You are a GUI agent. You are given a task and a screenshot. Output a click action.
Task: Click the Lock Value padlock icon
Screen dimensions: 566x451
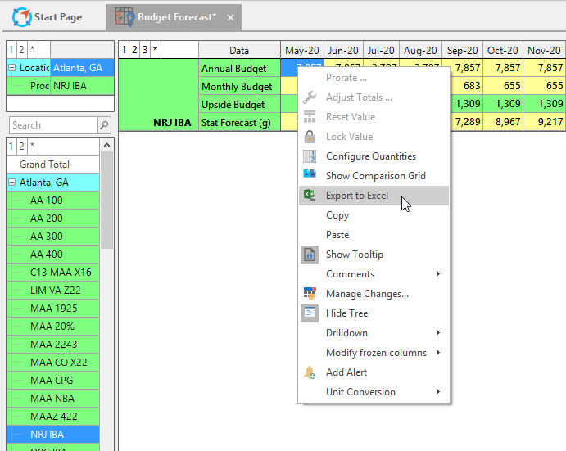pos(310,137)
